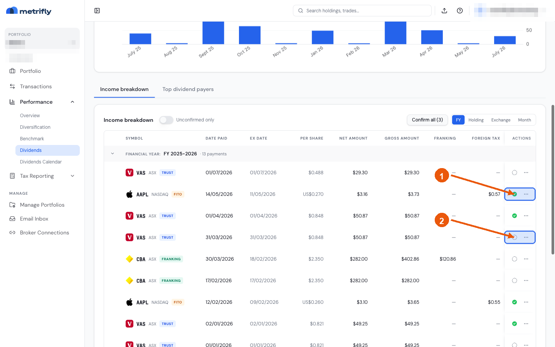Open Transactions via the arrows icon
555x347 pixels.
[12, 86]
